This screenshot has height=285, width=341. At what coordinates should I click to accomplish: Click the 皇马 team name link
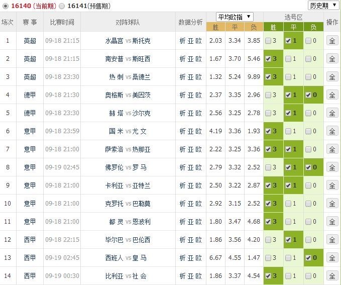140,258
